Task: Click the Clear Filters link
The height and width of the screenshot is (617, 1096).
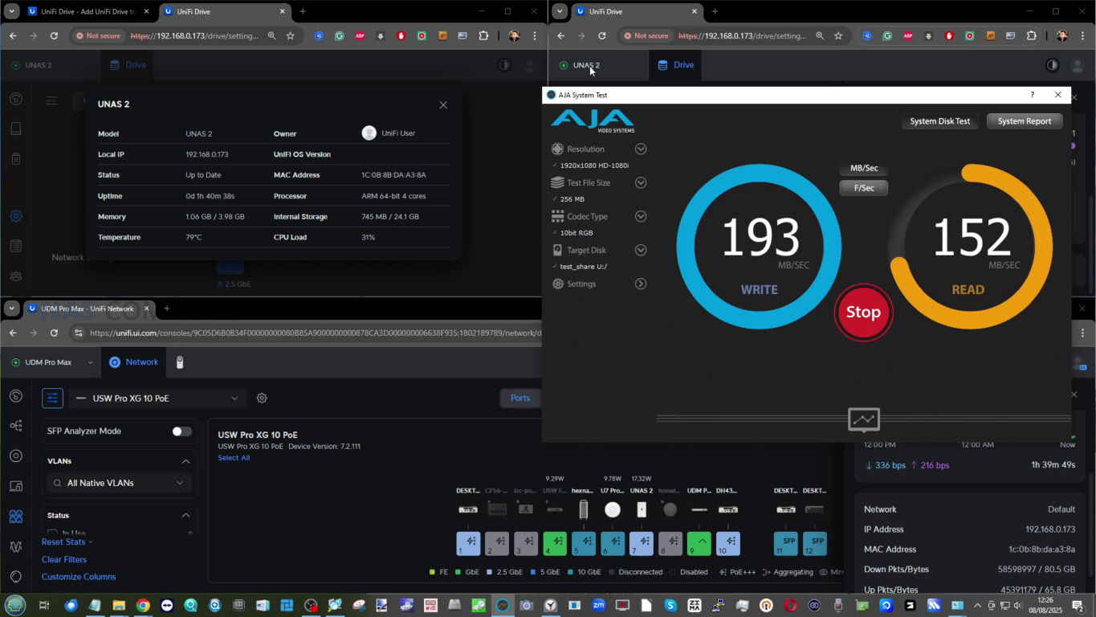Action: (x=64, y=559)
